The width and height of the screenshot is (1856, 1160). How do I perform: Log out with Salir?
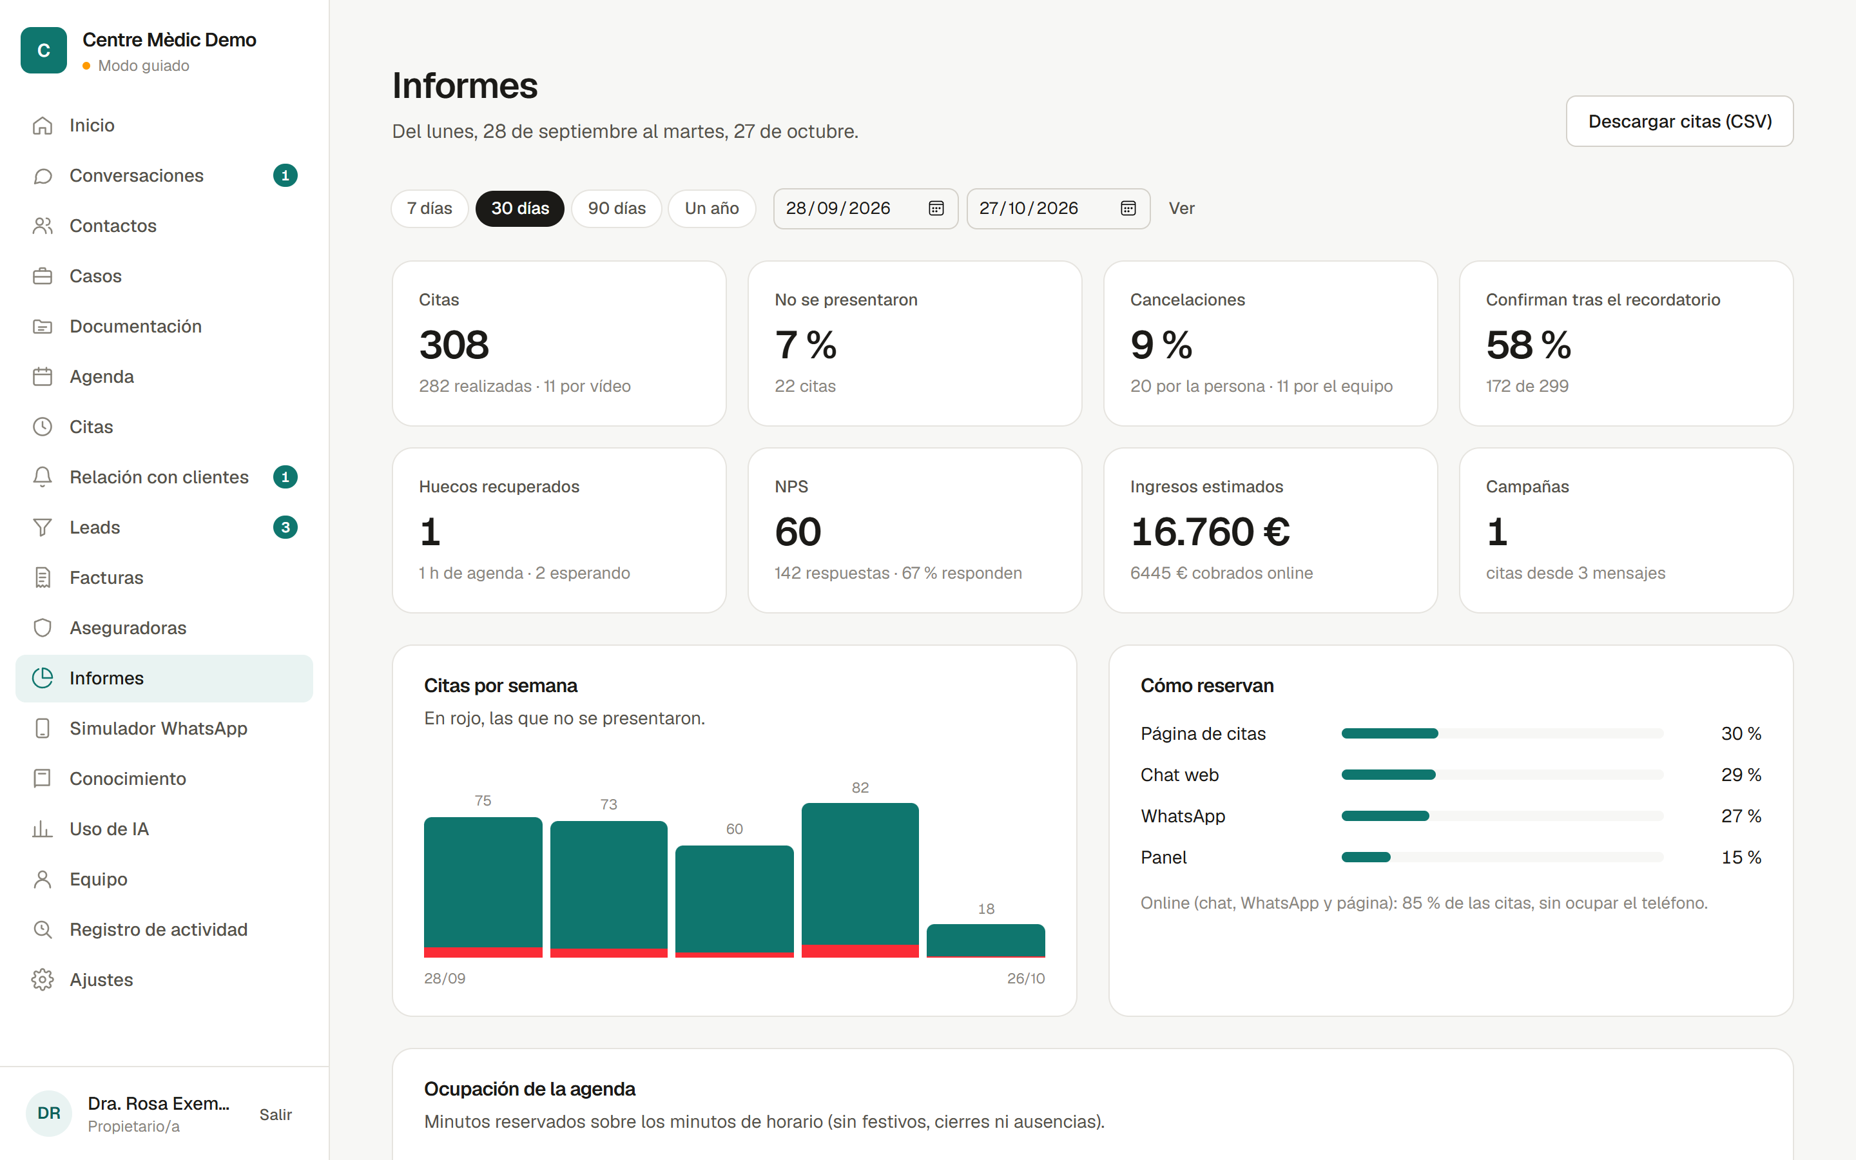[x=275, y=1114]
